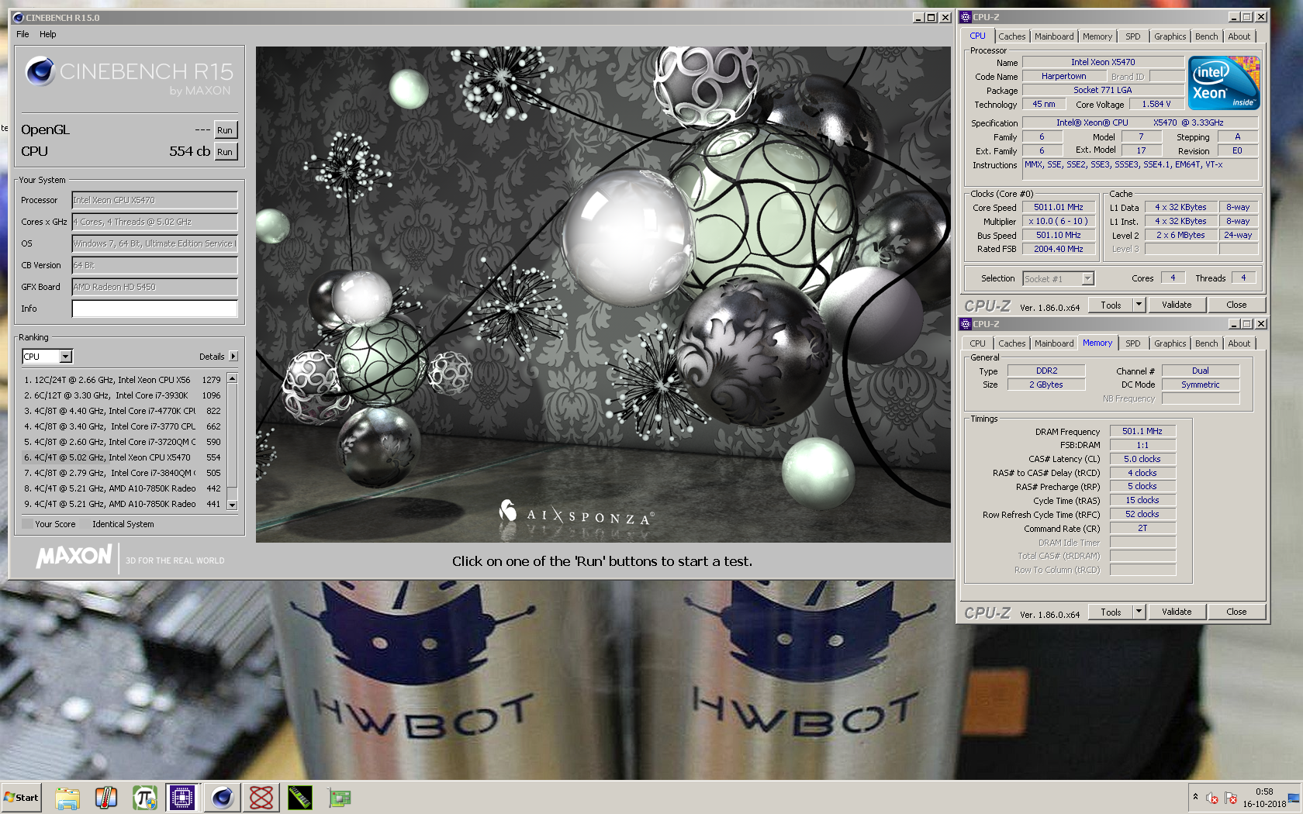Image resolution: width=1303 pixels, height=814 pixels.
Task: Click Tools button in upper CPU-Z
Action: (x=1111, y=305)
